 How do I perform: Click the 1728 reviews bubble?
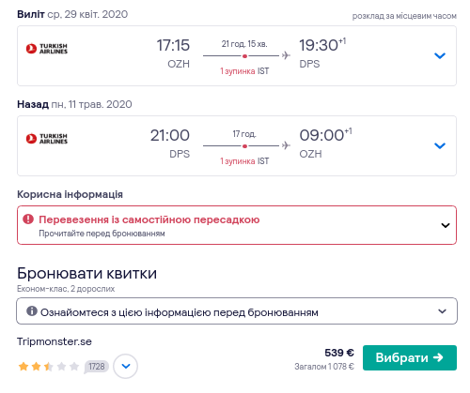coord(96,367)
